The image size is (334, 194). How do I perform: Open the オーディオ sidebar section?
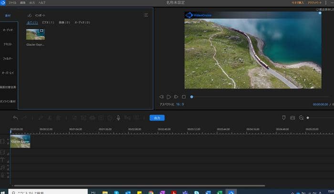tap(8, 30)
